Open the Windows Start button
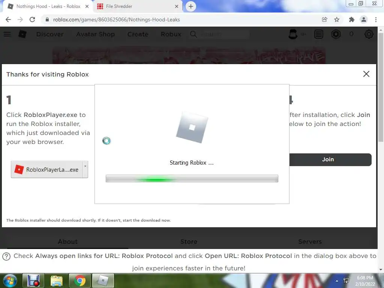 (9, 280)
